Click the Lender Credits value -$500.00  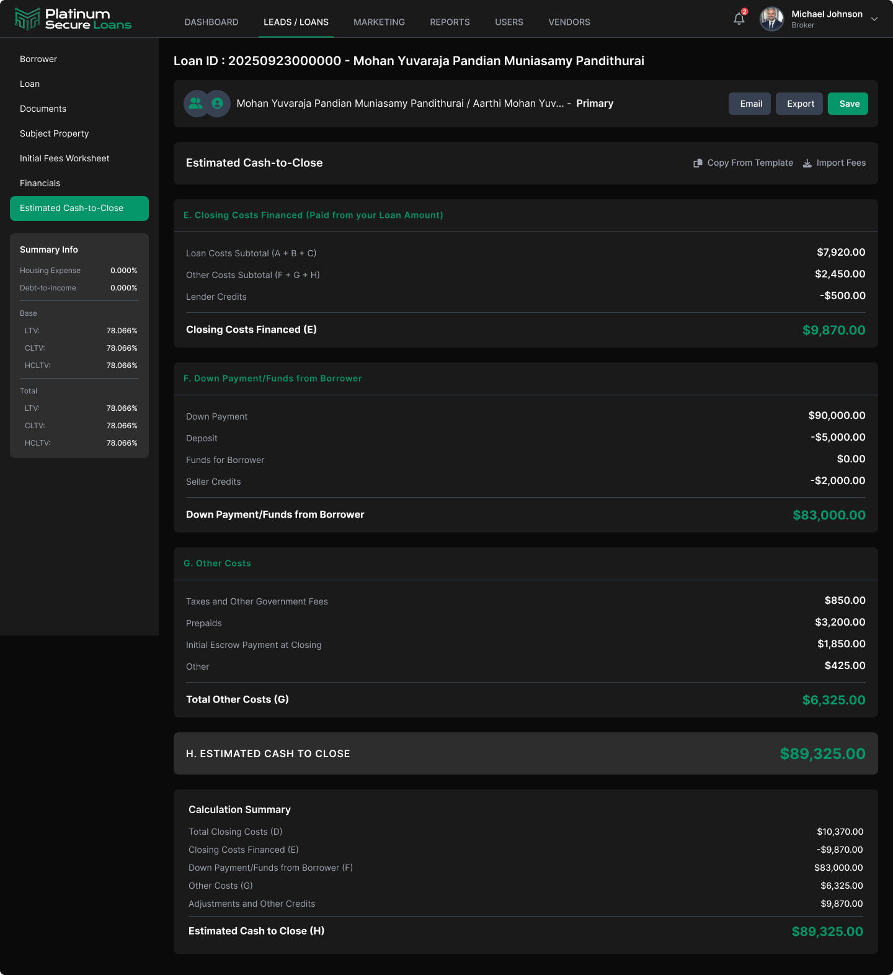(843, 296)
